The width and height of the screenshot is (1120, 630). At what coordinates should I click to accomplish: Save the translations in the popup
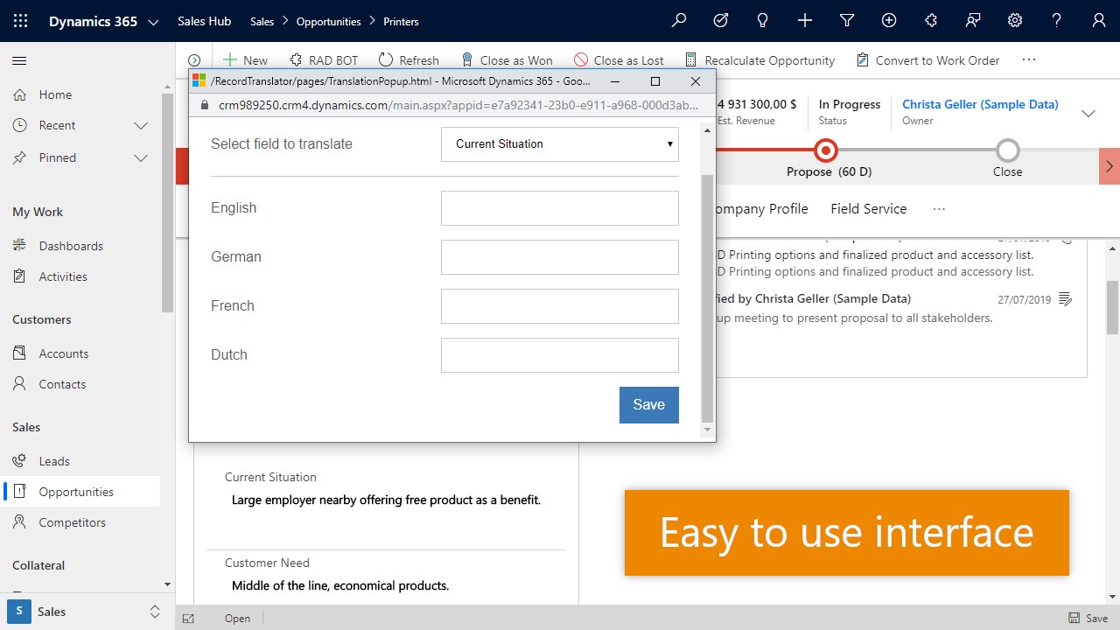coord(648,405)
